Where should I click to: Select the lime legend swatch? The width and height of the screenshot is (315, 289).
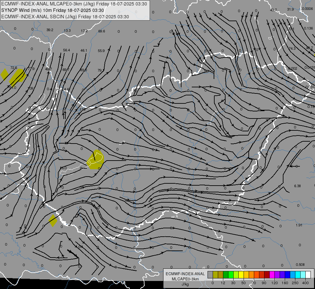click(x=236, y=275)
